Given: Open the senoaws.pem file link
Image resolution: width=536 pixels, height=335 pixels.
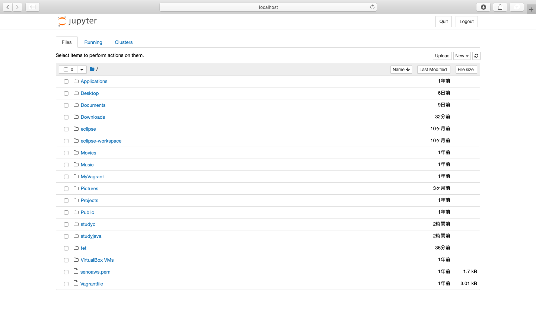Looking at the screenshot, I should click(95, 272).
